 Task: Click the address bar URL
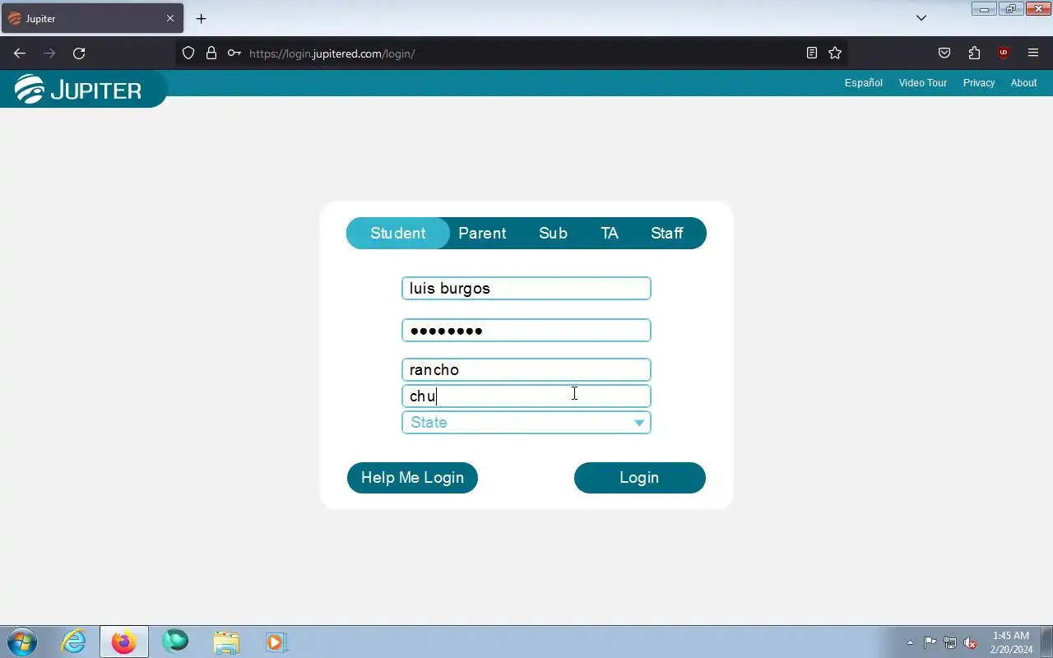332,53
